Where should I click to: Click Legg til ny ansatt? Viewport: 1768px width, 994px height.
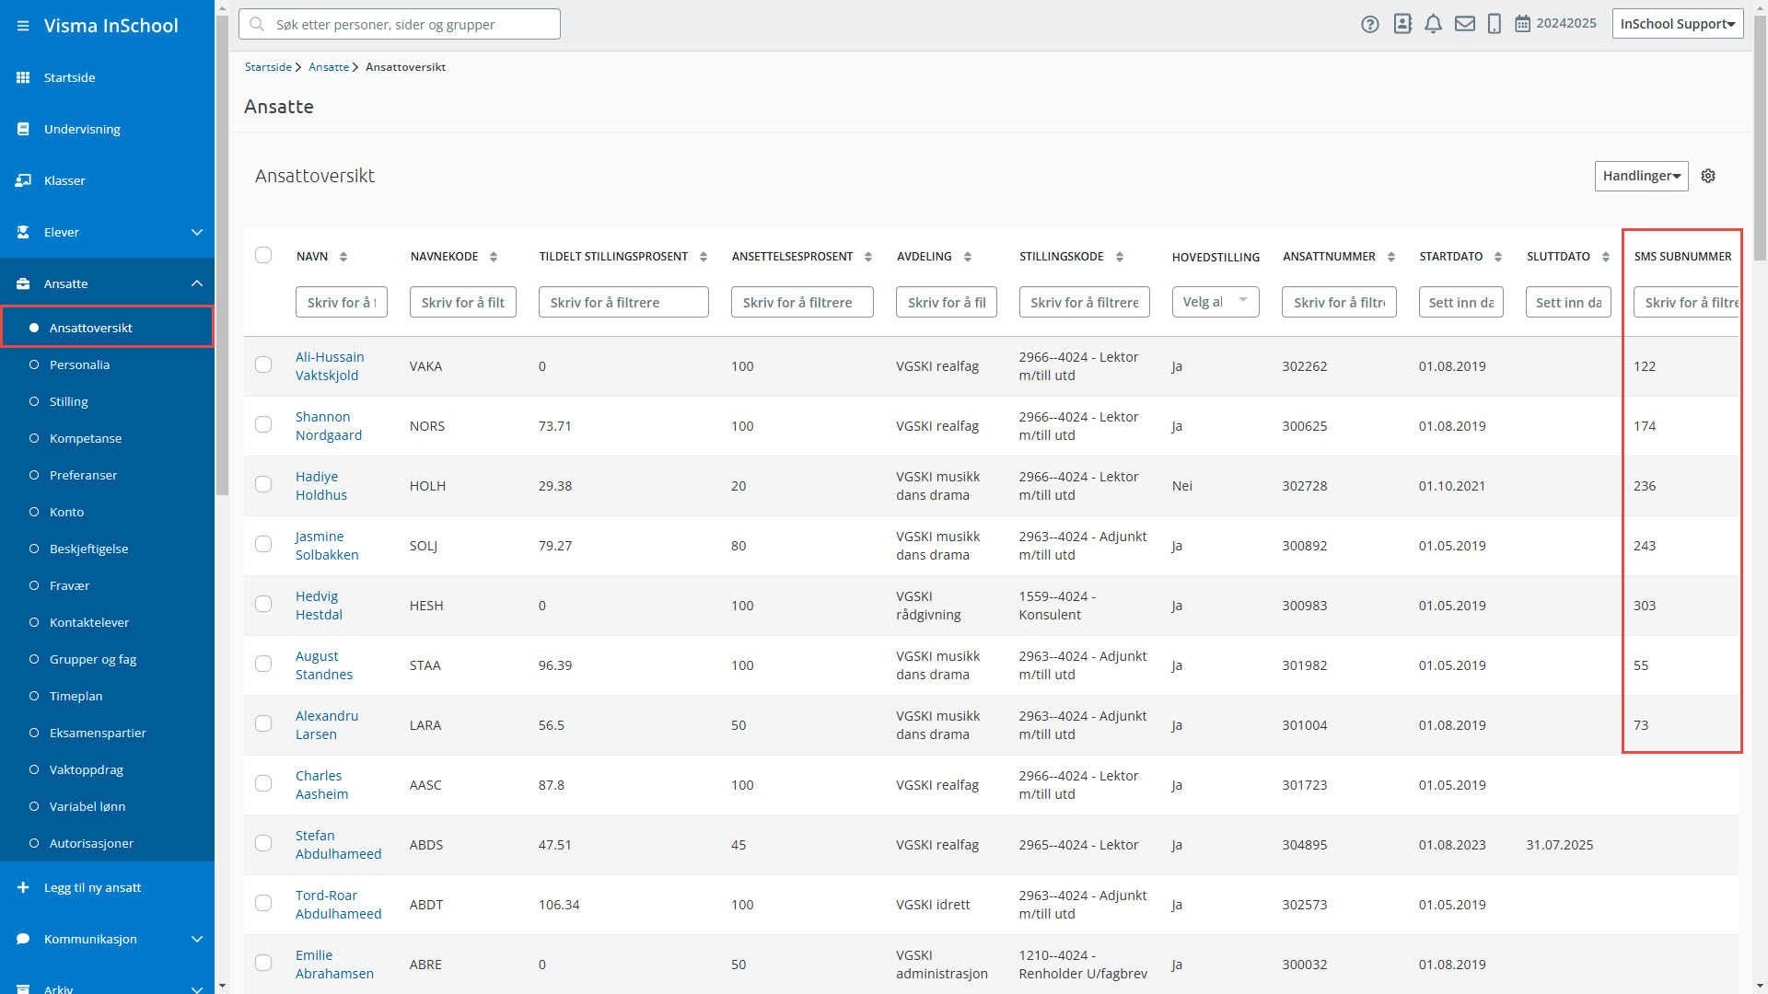click(x=92, y=887)
